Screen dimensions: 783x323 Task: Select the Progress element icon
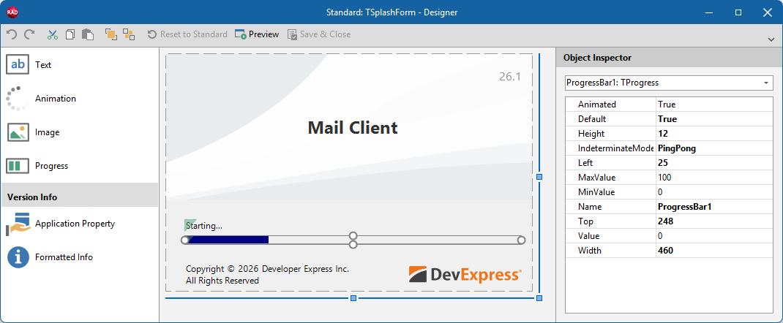pos(18,165)
